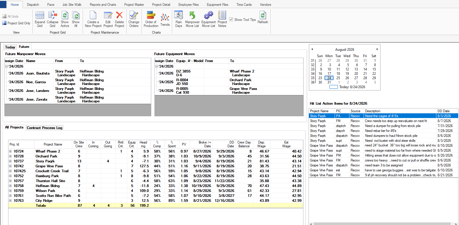Open the Time Cards tab
The width and height of the screenshot is (459, 225).
(x=244, y=5)
